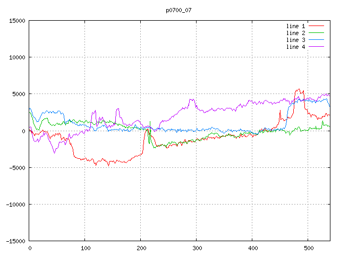Click the y-axis label -15000
This screenshot has height=255, width=340.
15,241
